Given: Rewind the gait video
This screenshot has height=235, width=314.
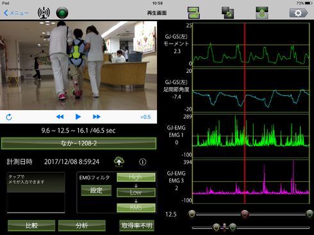Looking at the screenshot, I should pos(60,117).
